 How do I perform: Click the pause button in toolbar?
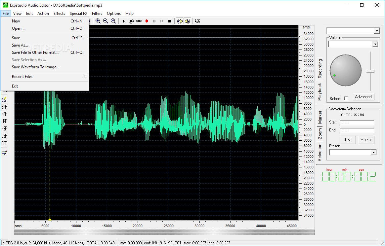point(154,21)
